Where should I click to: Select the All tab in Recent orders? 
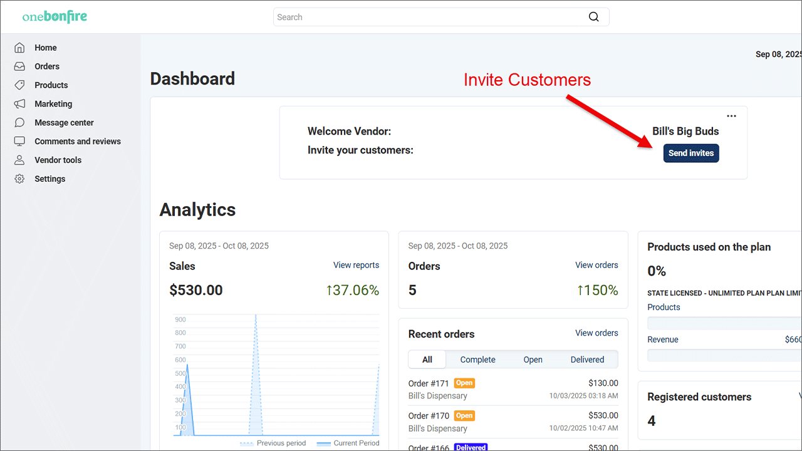(x=427, y=360)
